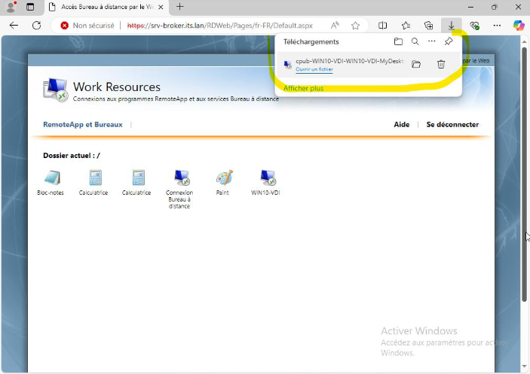Click Se déconnecter
Viewport: 530px width, 374px height.
[452, 124]
